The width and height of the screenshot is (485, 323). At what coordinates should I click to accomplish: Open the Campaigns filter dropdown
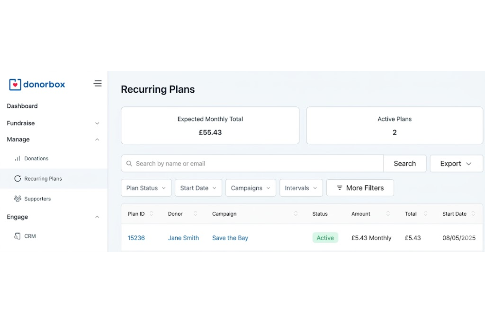[250, 188]
